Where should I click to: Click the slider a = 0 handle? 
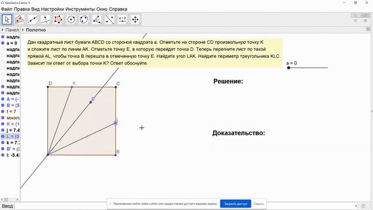pos(288,68)
